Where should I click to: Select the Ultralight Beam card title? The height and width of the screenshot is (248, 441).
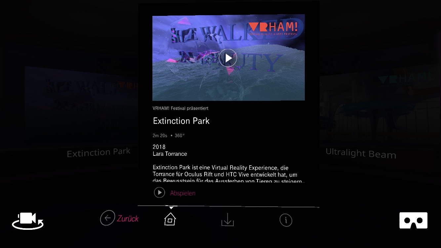[361, 153]
